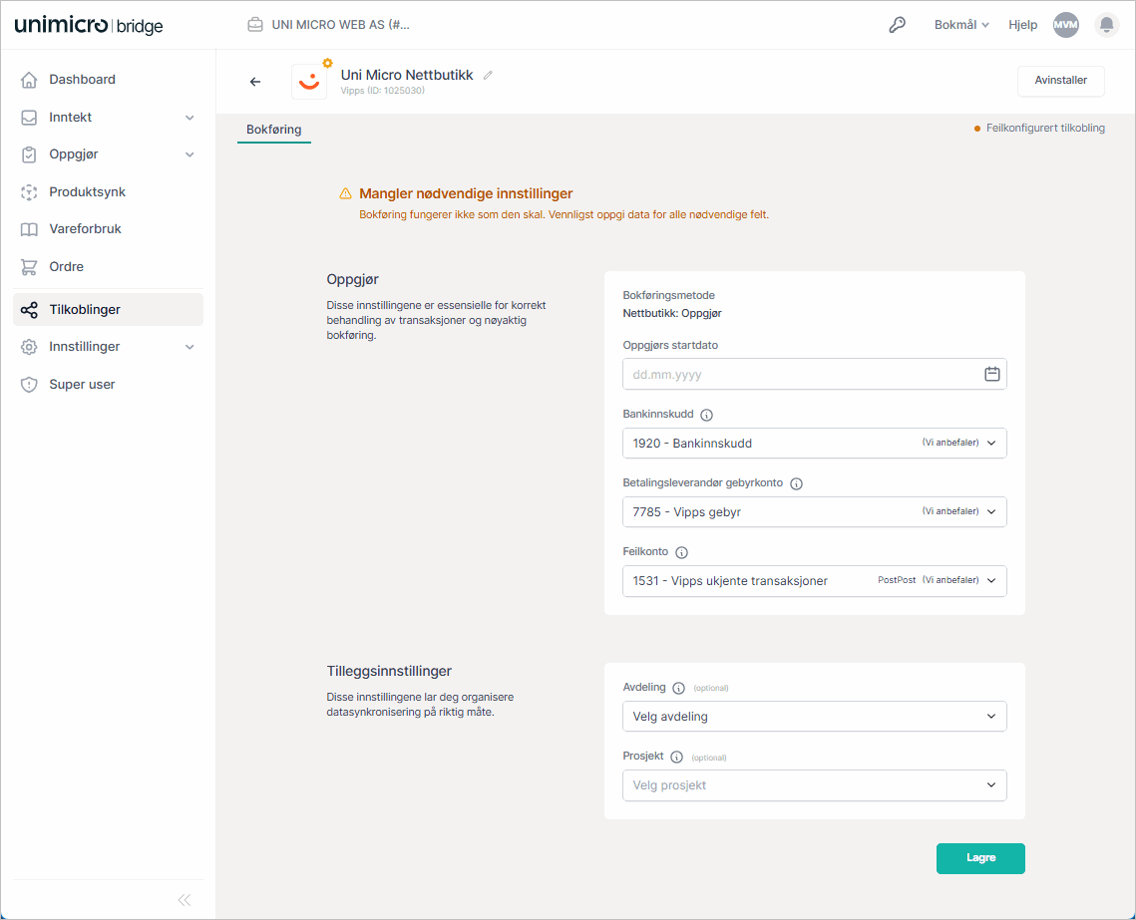Image resolution: width=1136 pixels, height=920 pixels.
Task: Edit connection name with pencil icon
Action: click(x=489, y=76)
